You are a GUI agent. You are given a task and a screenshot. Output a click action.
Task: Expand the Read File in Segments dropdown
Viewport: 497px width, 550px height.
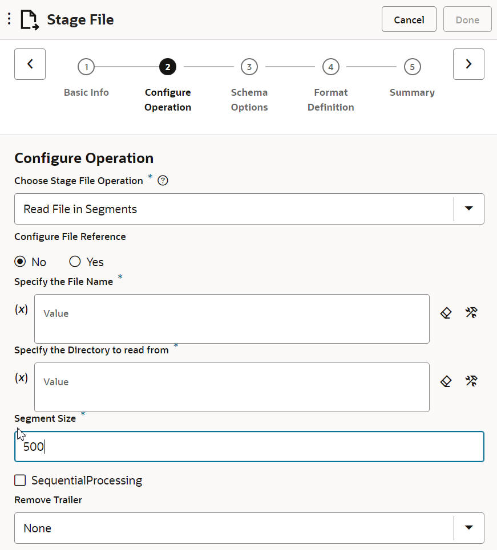[468, 209]
